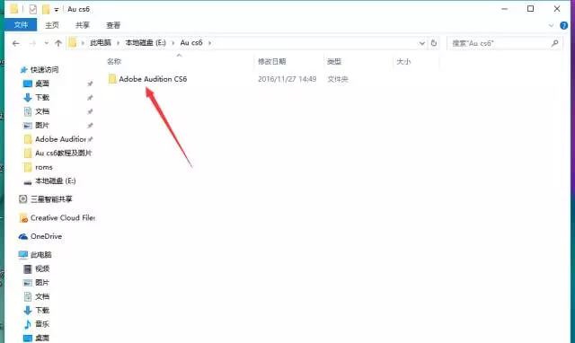Click the forward navigation arrow
The height and width of the screenshot is (343, 575).
[32, 43]
